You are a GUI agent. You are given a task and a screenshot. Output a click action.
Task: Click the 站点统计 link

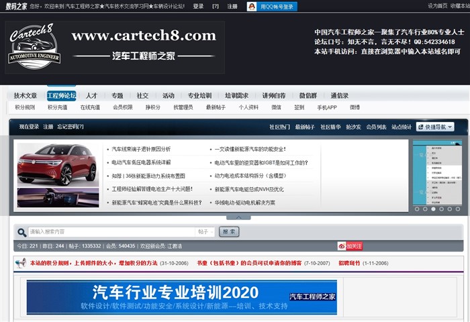(x=402, y=127)
